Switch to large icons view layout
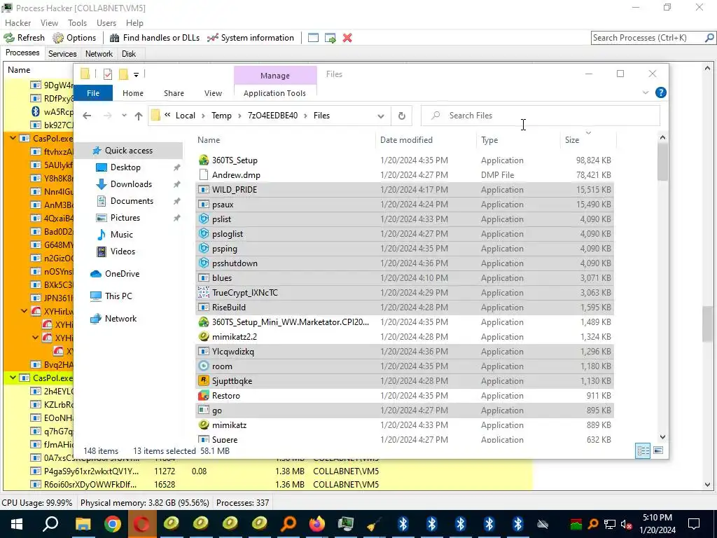This screenshot has height=538, width=717. 658,450
